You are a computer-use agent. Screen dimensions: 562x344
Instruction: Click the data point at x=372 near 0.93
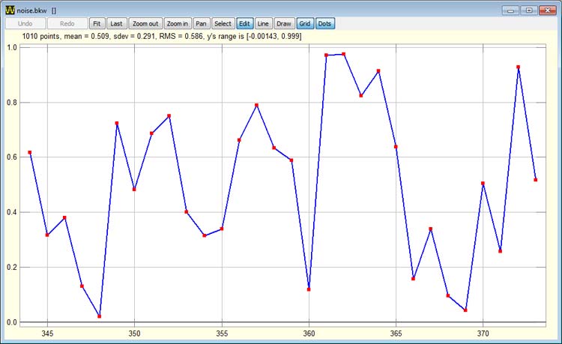(518, 67)
